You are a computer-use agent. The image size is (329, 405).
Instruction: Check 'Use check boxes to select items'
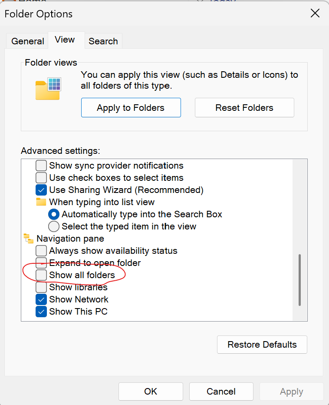pyautogui.click(x=41, y=178)
